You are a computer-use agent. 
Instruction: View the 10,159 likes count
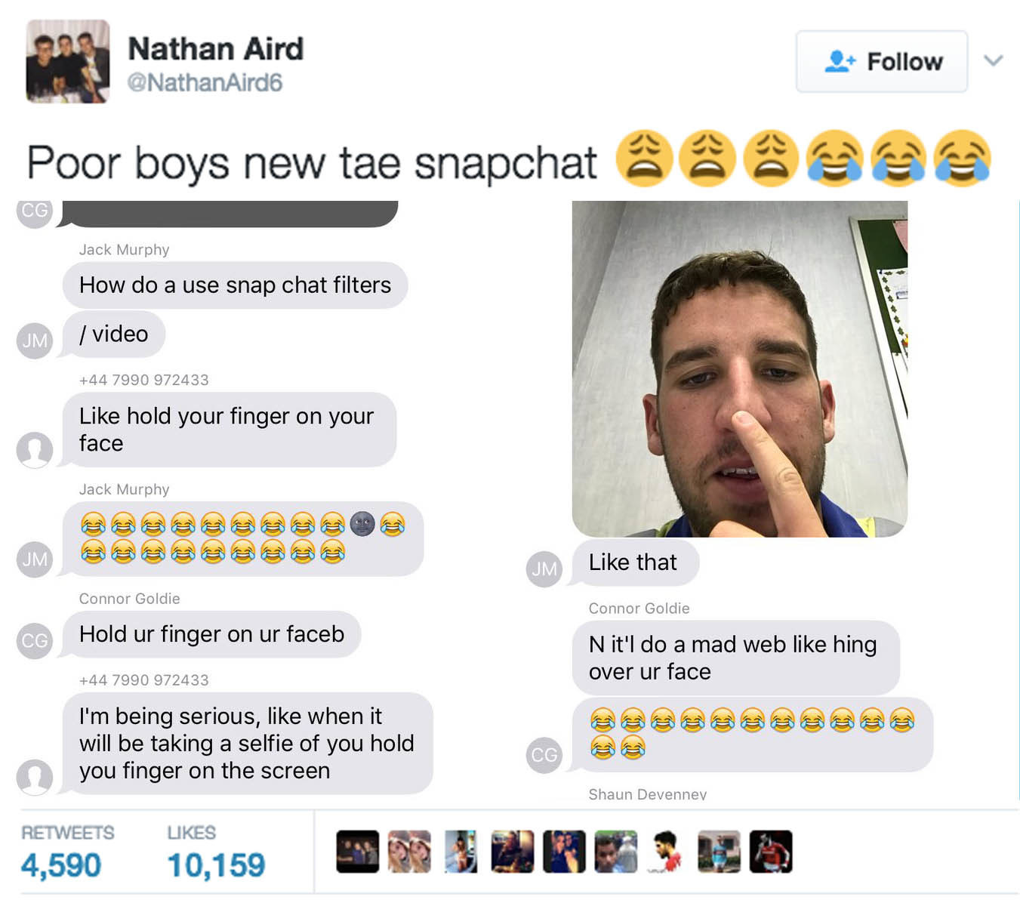[x=216, y=865]
